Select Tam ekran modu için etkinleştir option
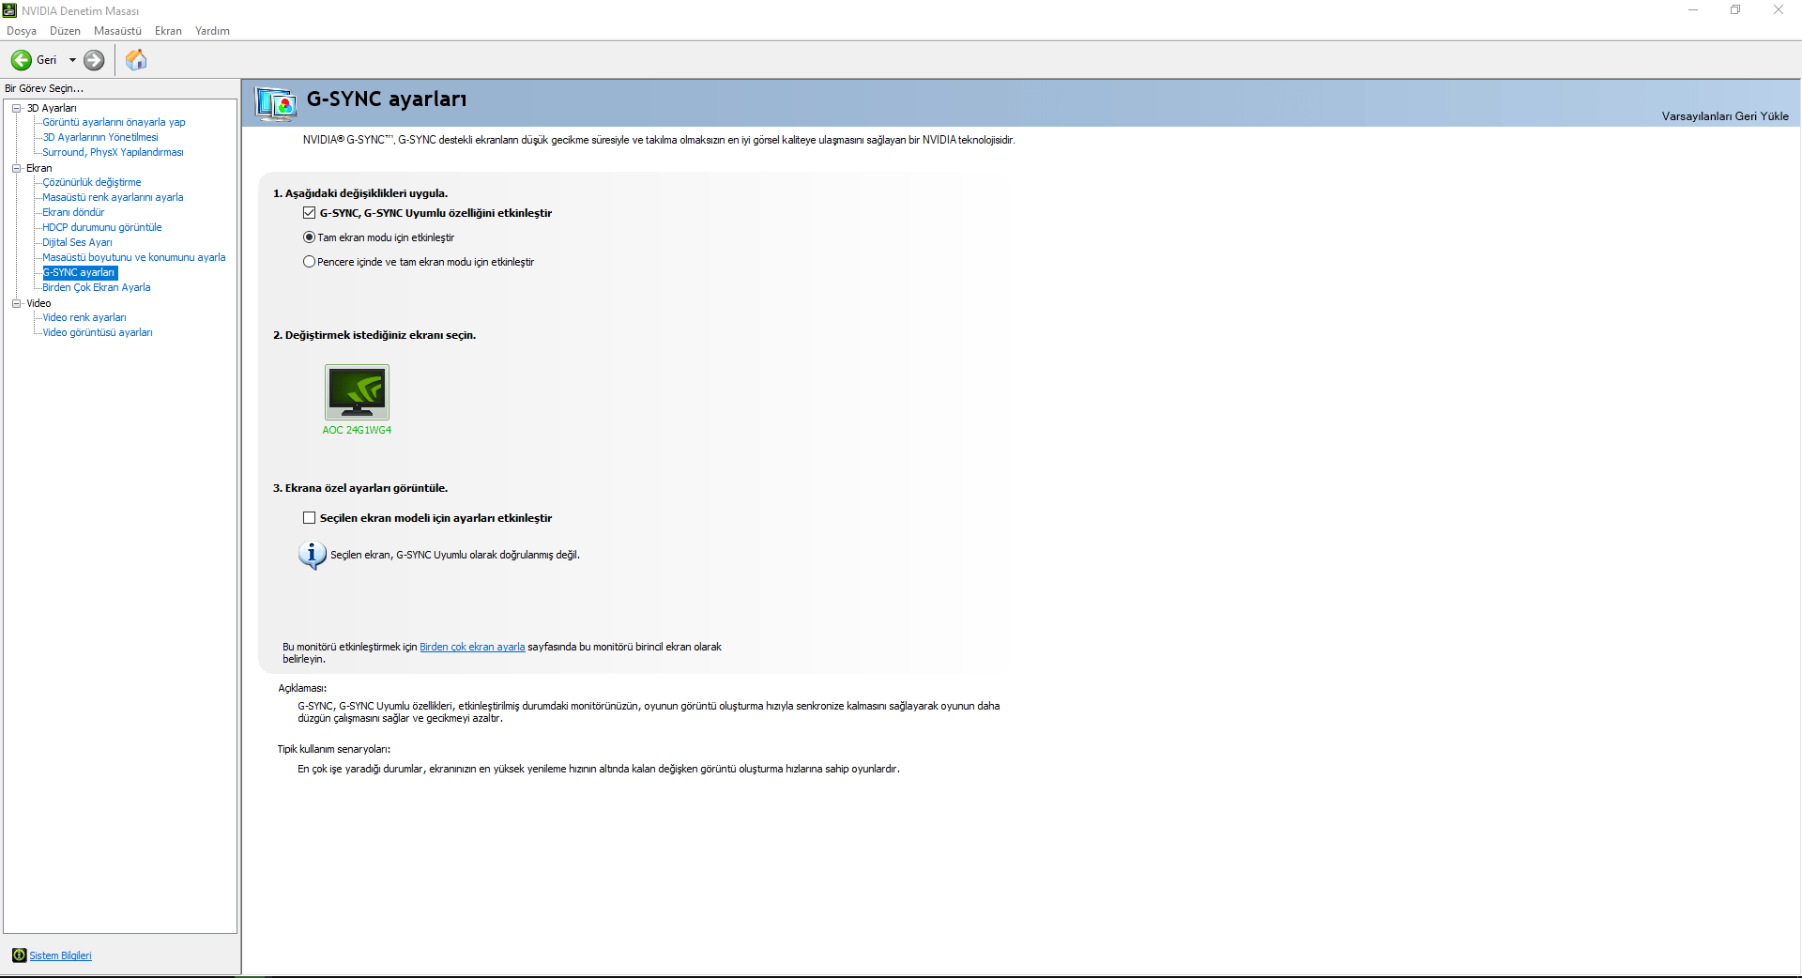The image size is (1802, 978). pyautogui.click(x=309, y=237)
